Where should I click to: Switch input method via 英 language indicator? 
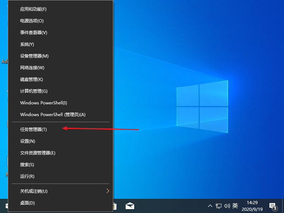point(235,206)
